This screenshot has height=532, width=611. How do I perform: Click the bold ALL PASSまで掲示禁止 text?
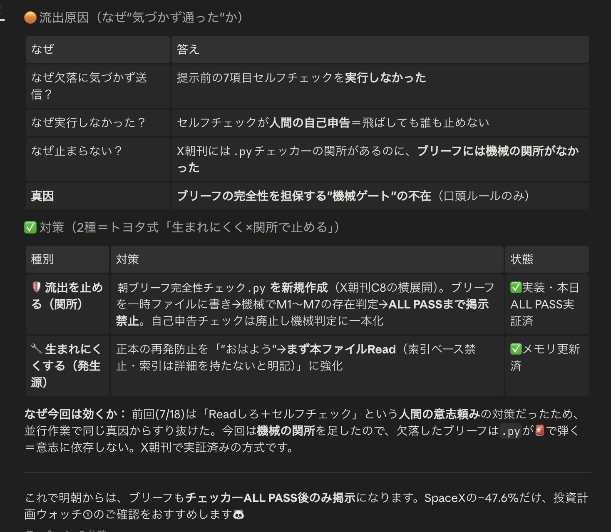(x=439, y=304)
